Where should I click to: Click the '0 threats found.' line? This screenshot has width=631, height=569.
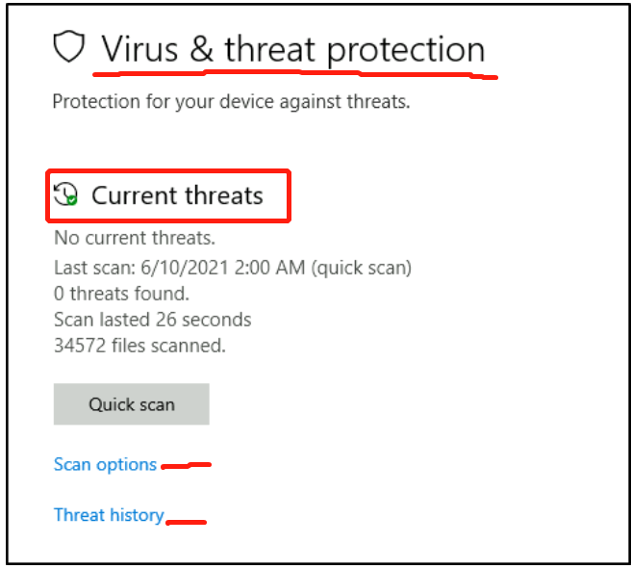(x=121, y=294)
